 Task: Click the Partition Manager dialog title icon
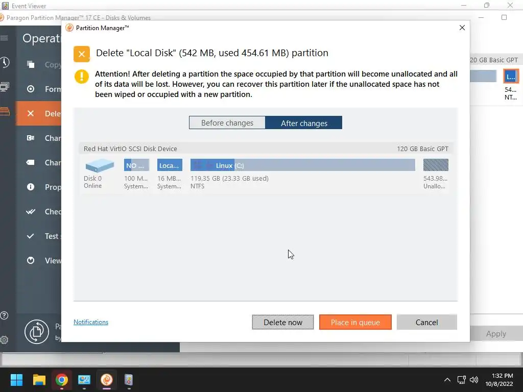click(69, 28)
